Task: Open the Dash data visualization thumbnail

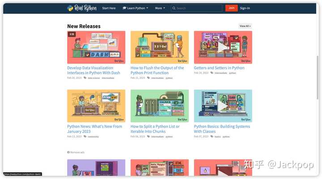Action: 96,47
